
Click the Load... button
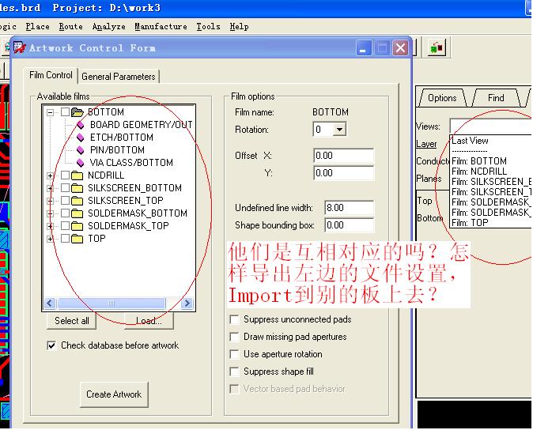click(149, 321)
